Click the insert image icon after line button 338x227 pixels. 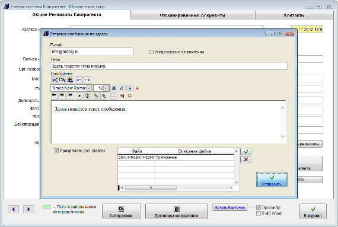click(122, 96)
